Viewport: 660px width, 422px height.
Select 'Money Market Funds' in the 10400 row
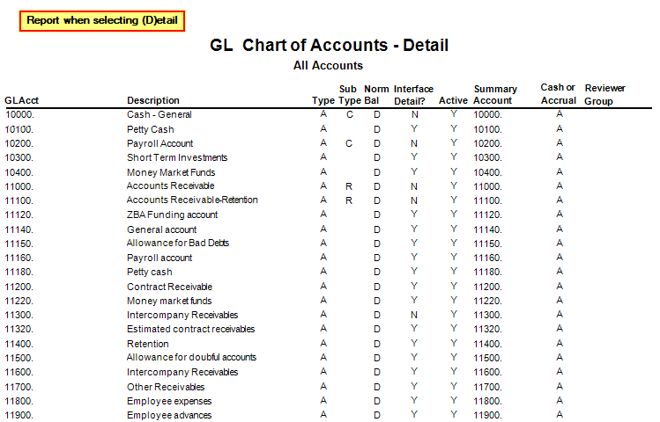pos(171,172)
